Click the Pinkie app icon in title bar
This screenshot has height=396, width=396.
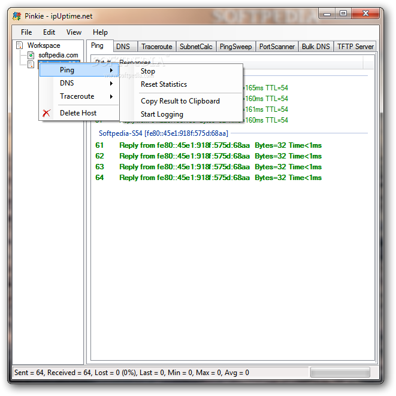(17, 16)
